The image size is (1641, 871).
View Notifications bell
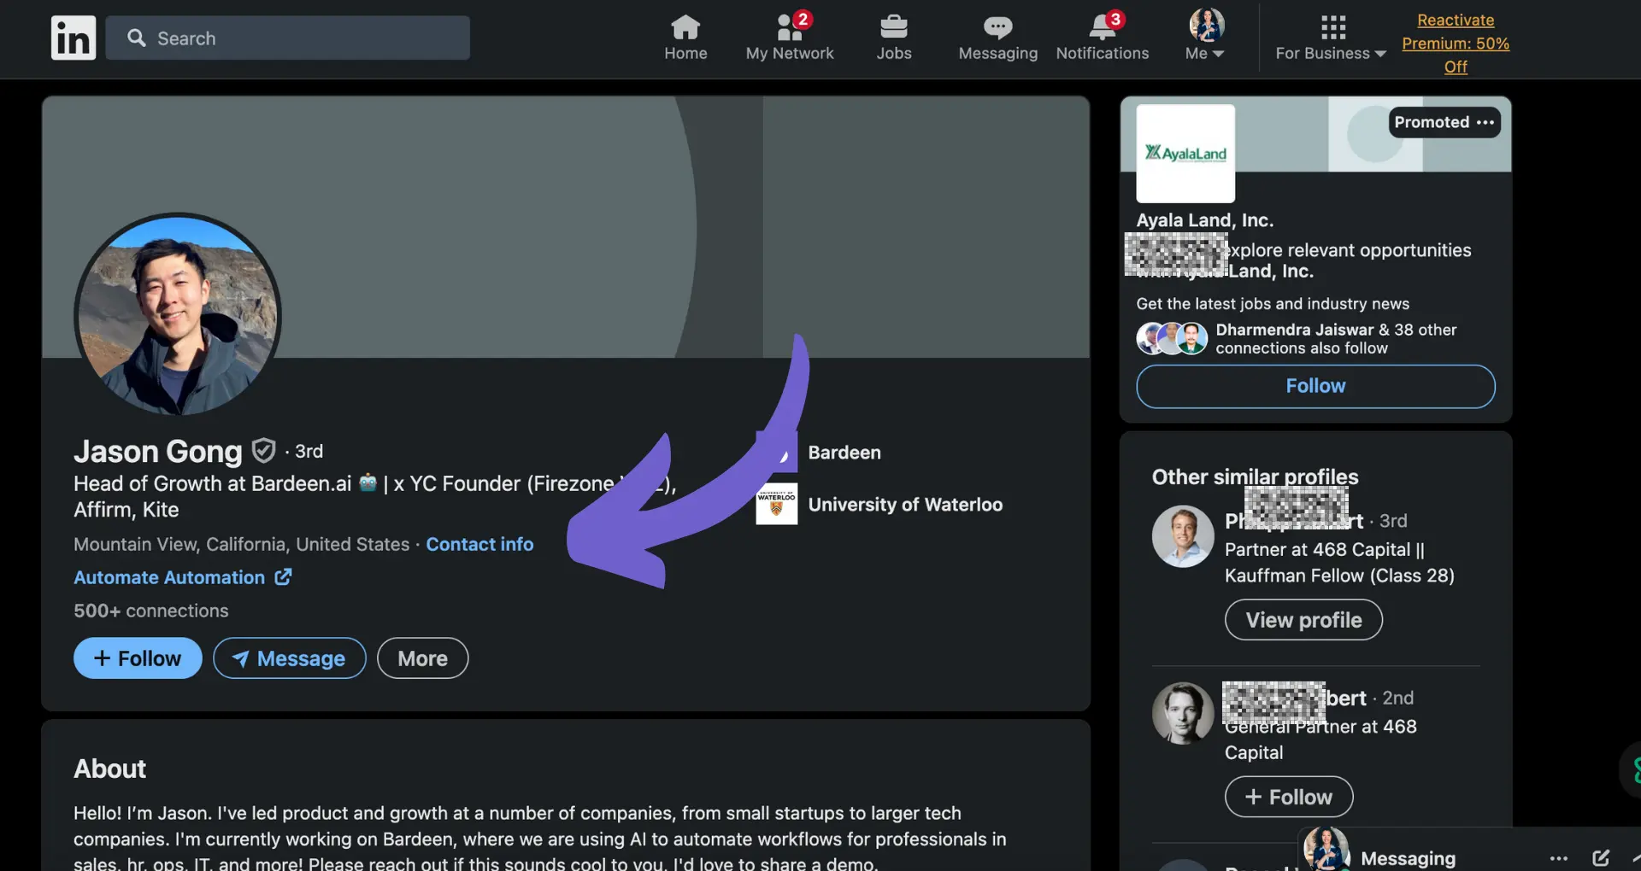point(1102,38)
